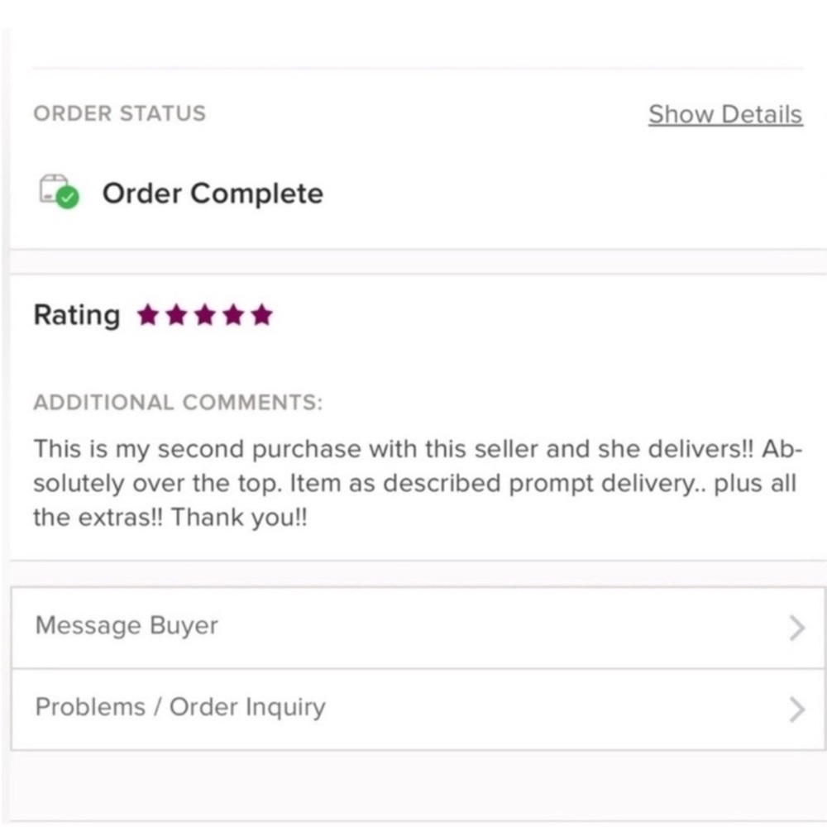Open the Message Buyer row
Viewport: 827px width, 827px height.
pyautogui.click(x=127, y=626)
